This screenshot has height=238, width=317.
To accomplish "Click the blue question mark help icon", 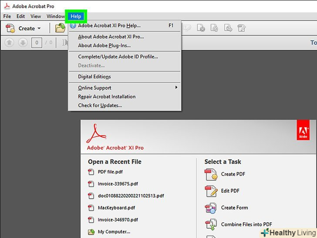I will pyautogui.click(x=73, y=25).
